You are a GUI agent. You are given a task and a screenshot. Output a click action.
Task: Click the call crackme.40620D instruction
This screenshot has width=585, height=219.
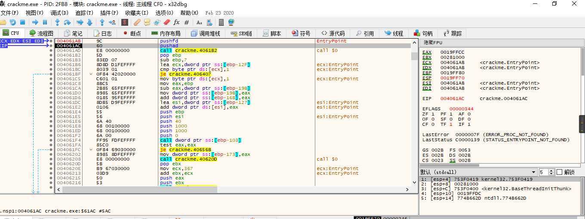tap(188, 159)
